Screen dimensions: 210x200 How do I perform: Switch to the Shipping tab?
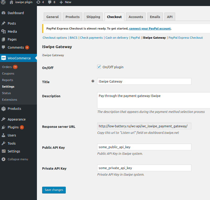[93, 17]
